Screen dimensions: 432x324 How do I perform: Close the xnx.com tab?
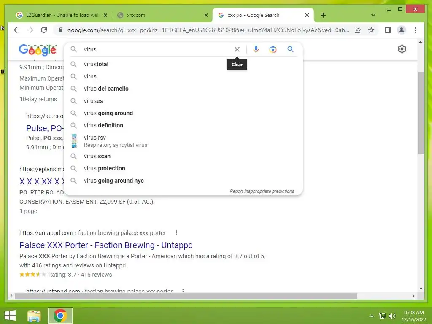[206, 15]
